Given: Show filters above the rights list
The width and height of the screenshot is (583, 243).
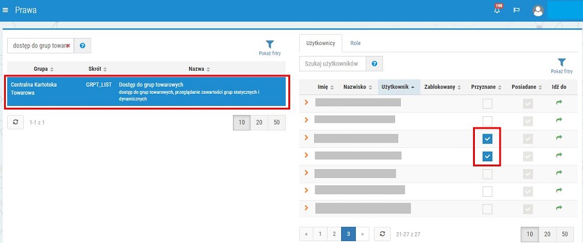Looking at the screenshot, I should pos(270,48).
